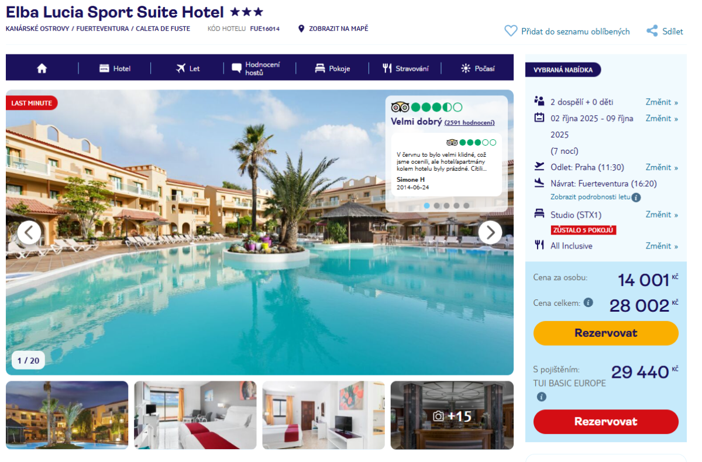Open the Pokoje tab

pyautogui.click(x=332, y=68)
